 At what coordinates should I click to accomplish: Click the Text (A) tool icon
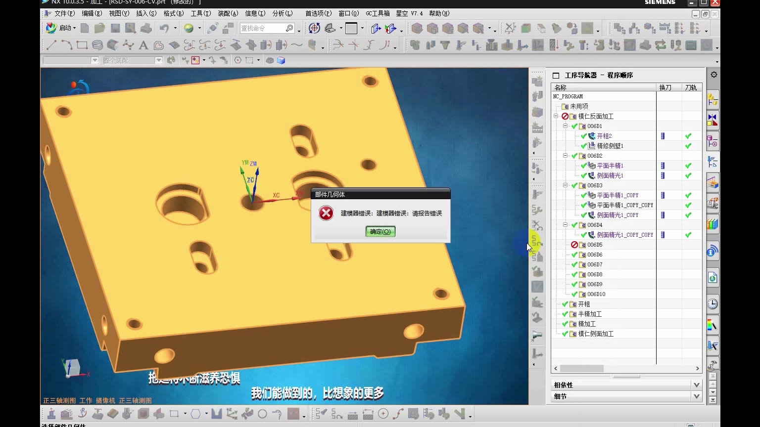143,45
